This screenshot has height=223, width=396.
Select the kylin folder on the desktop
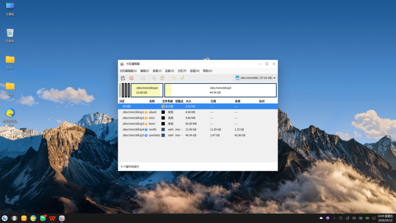pyautogui.click(x=10, y=62)
